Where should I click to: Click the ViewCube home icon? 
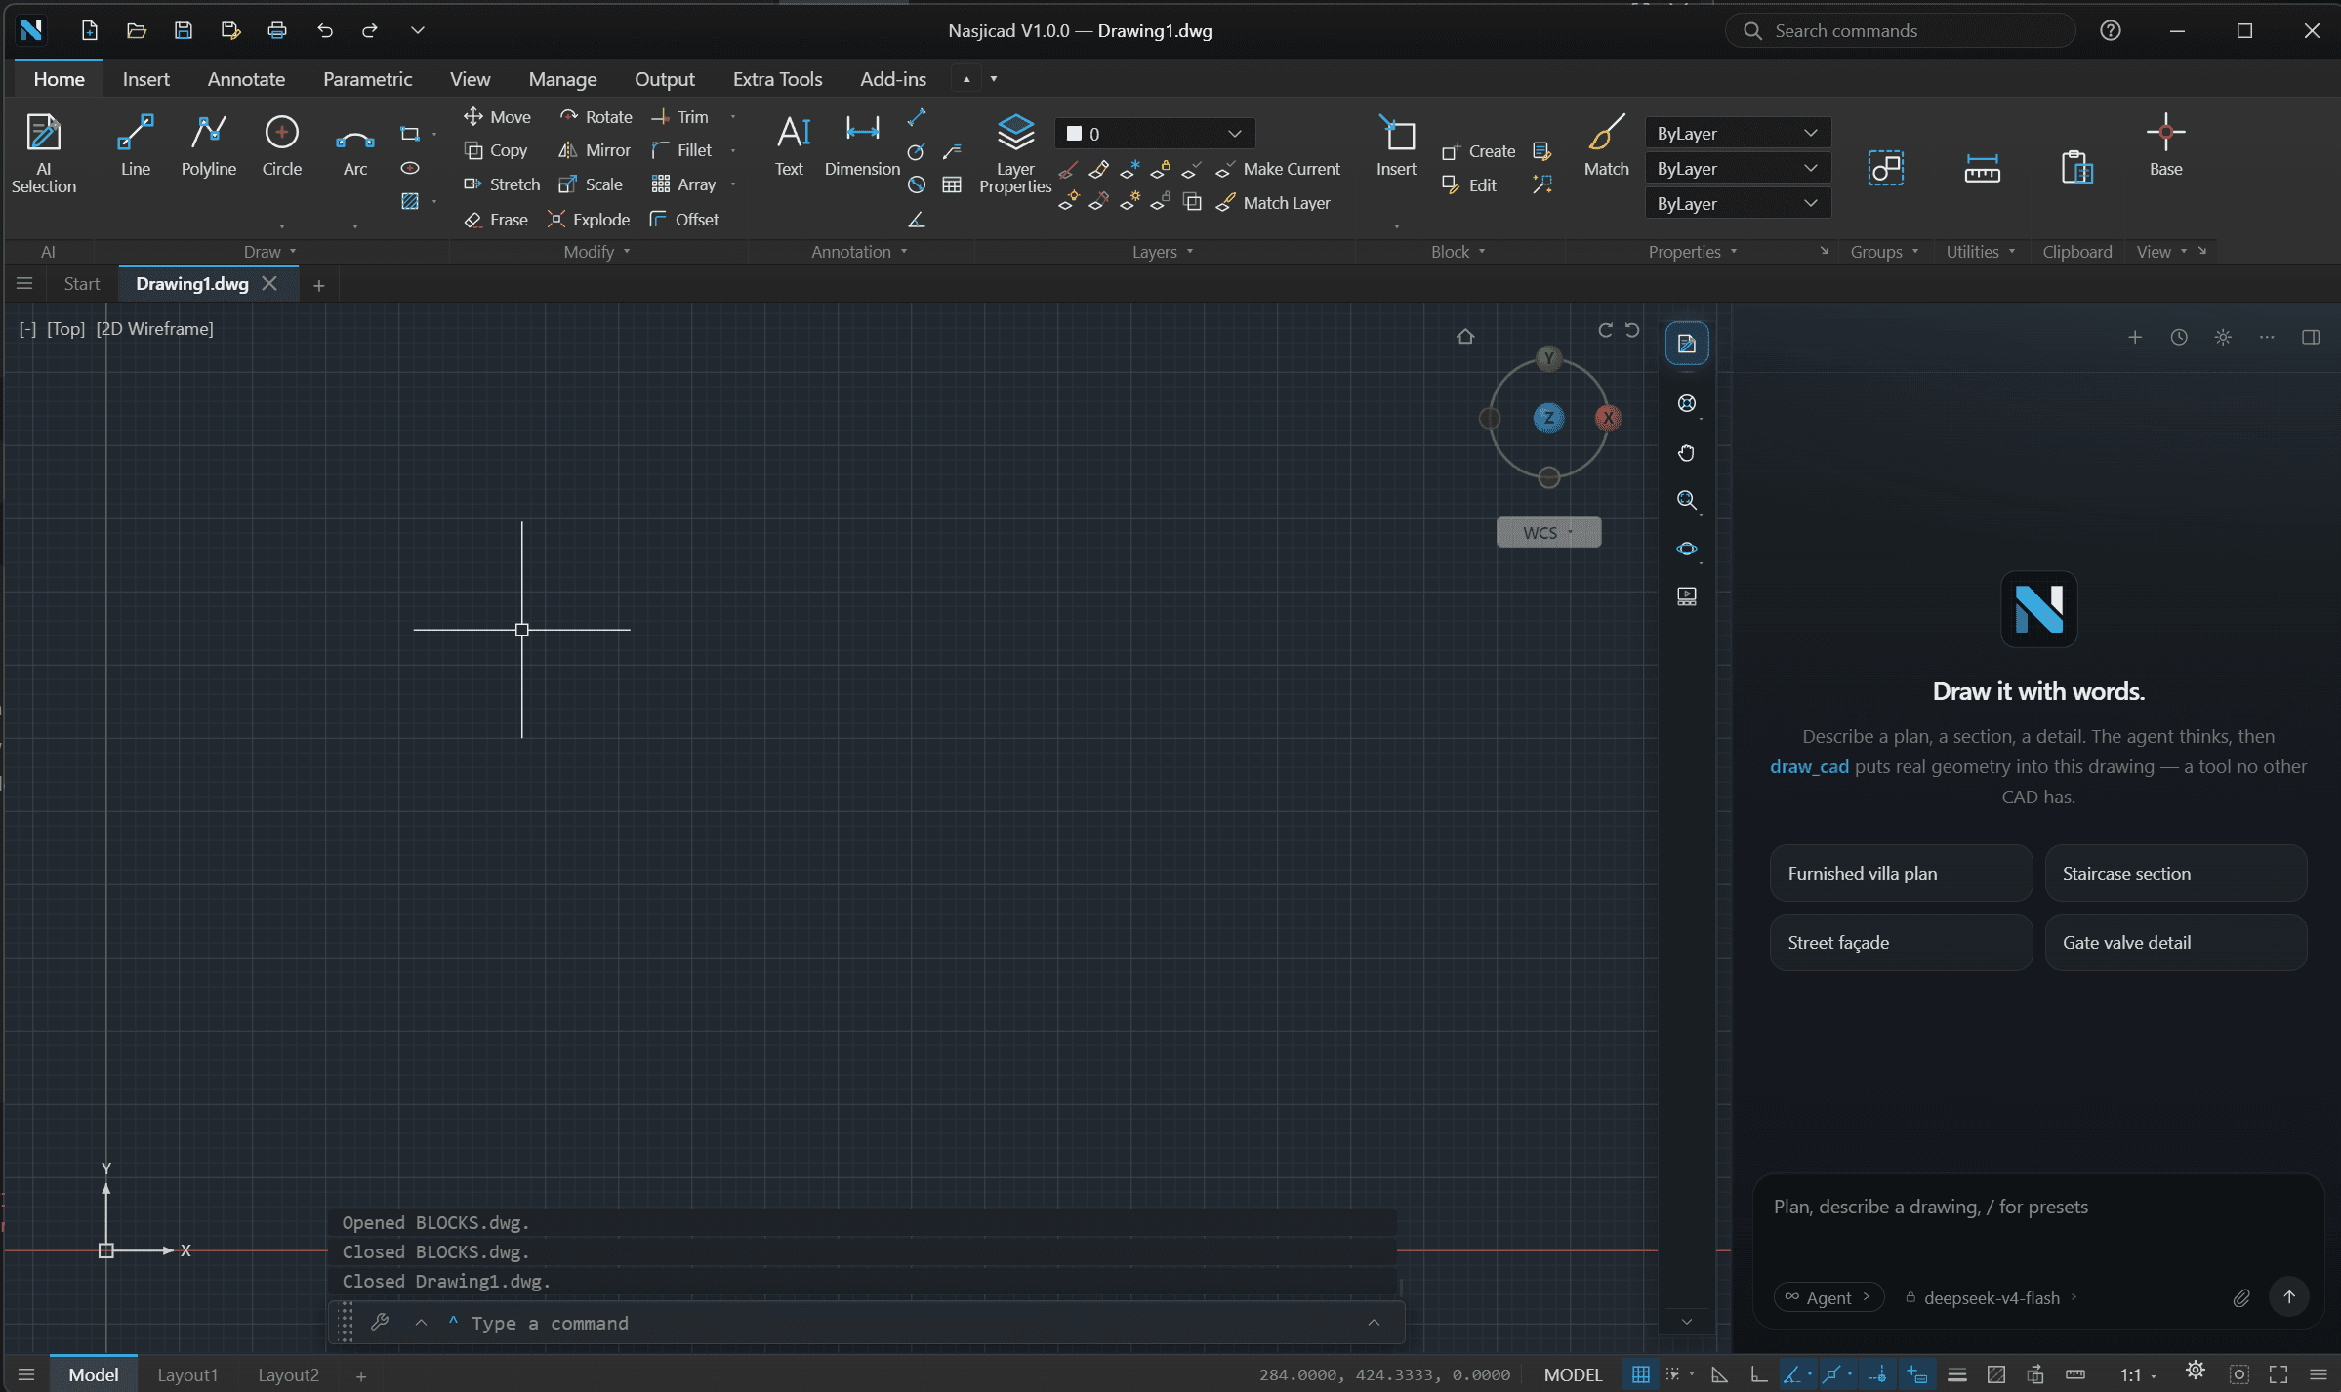click(1464, 337)
